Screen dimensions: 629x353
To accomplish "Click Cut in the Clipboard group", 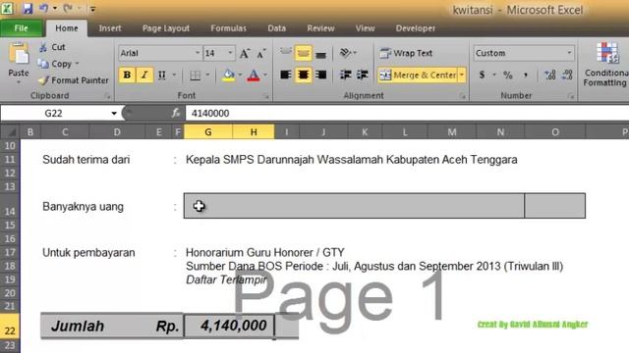I will point(52,47).
